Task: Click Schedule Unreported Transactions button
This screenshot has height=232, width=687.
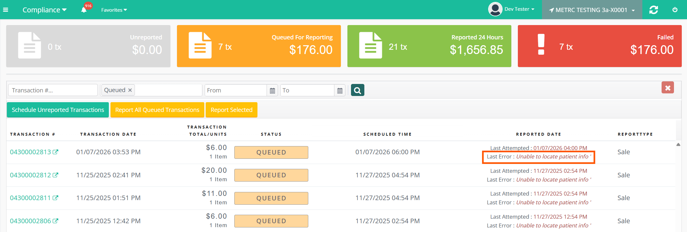Action: click(x=58, y=110)
